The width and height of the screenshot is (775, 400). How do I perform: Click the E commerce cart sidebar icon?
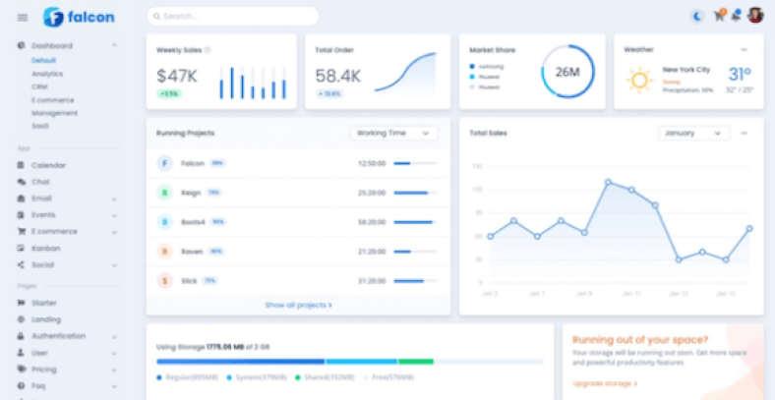22,232
